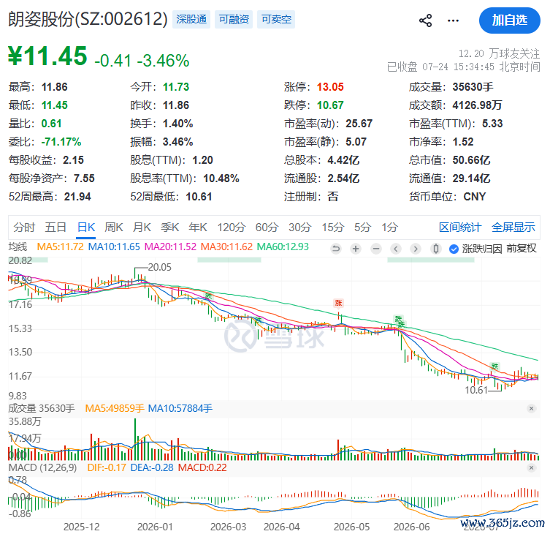Click the MA20:11.52 legend value

pos(170,247)
